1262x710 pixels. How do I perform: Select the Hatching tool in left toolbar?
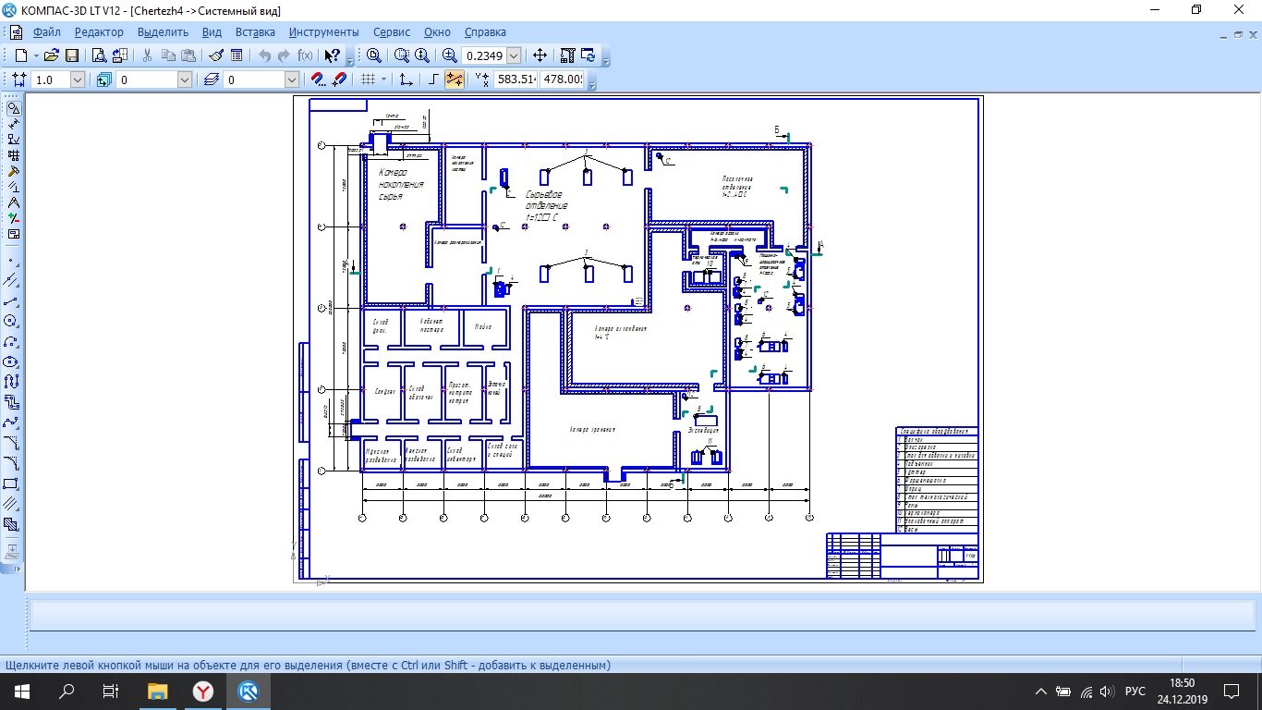pos(12,504)
